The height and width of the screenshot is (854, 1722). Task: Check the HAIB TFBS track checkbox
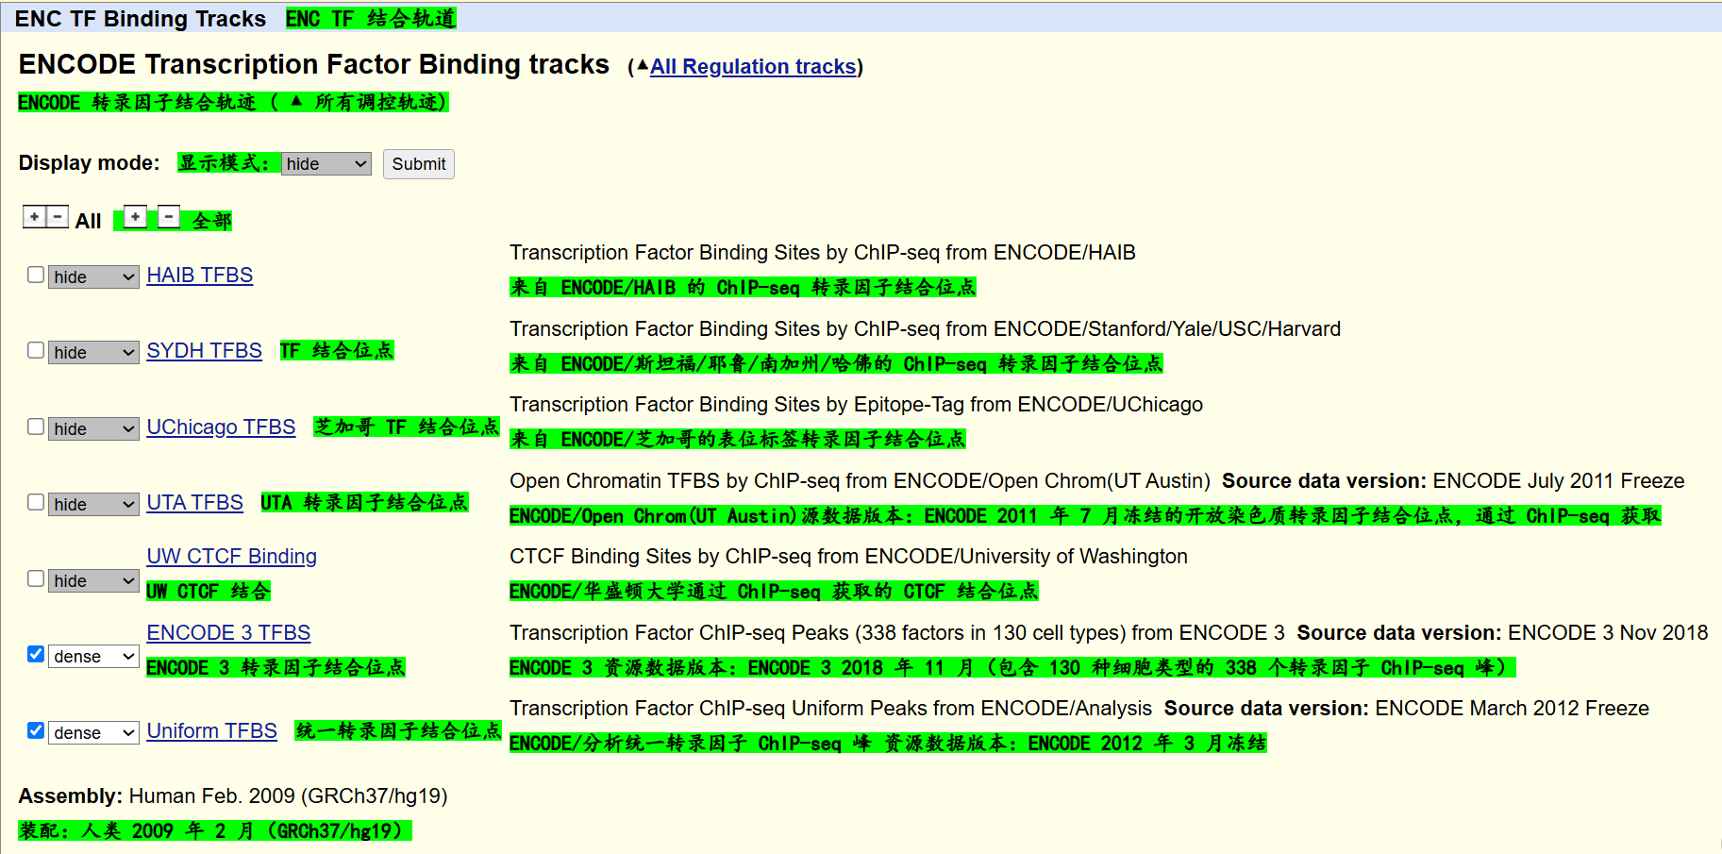pyautogui.click(x=35, y=275)
